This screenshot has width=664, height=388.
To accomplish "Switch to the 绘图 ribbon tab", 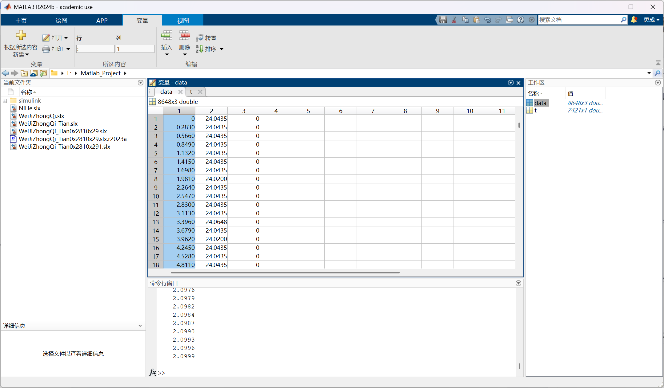I will [x=61, y=21].
